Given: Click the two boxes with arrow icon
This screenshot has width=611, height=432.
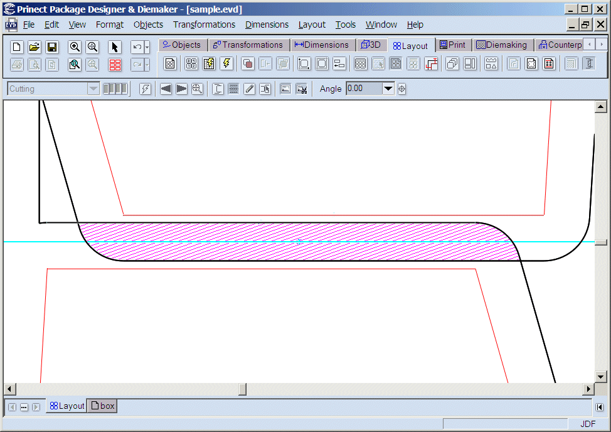Looking at the screenshot, I should point(339,63).
